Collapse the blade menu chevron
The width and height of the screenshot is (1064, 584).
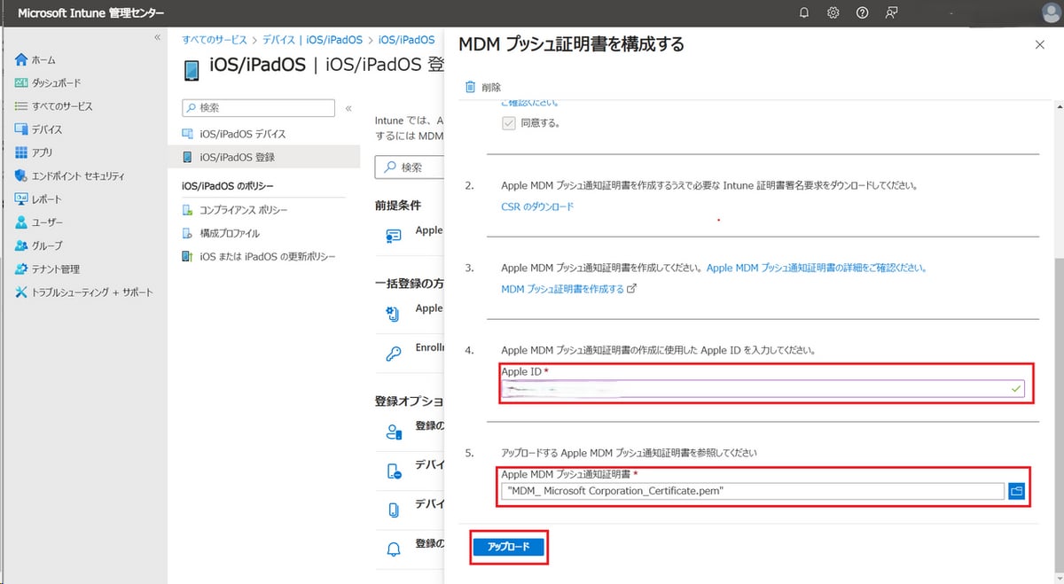(x=348, y=108)
